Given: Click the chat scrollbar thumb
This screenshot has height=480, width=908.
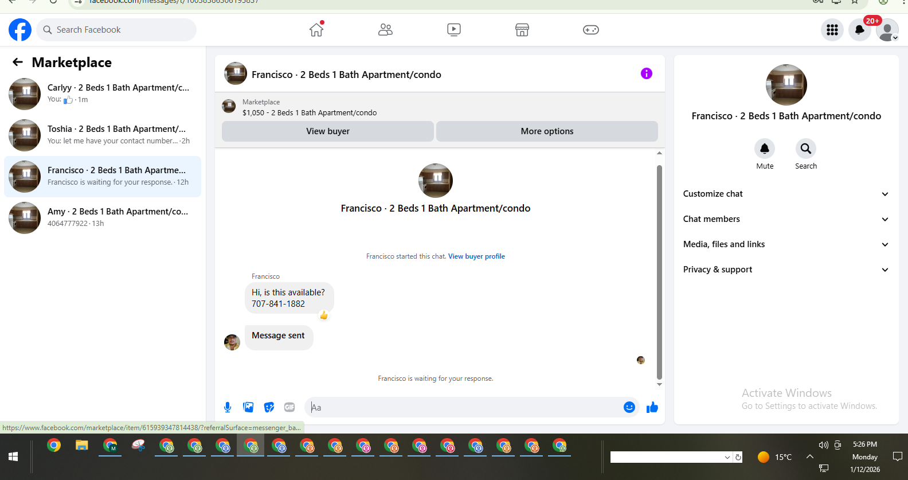Looking at the screenshot, I should pyautogui.click(x=659, y=272).
